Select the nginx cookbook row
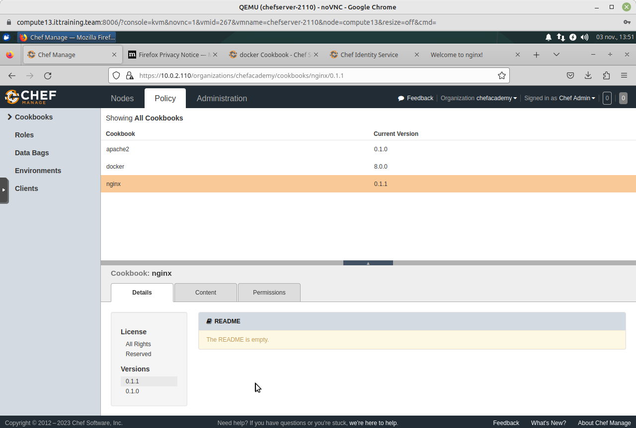 click(368, 184)
